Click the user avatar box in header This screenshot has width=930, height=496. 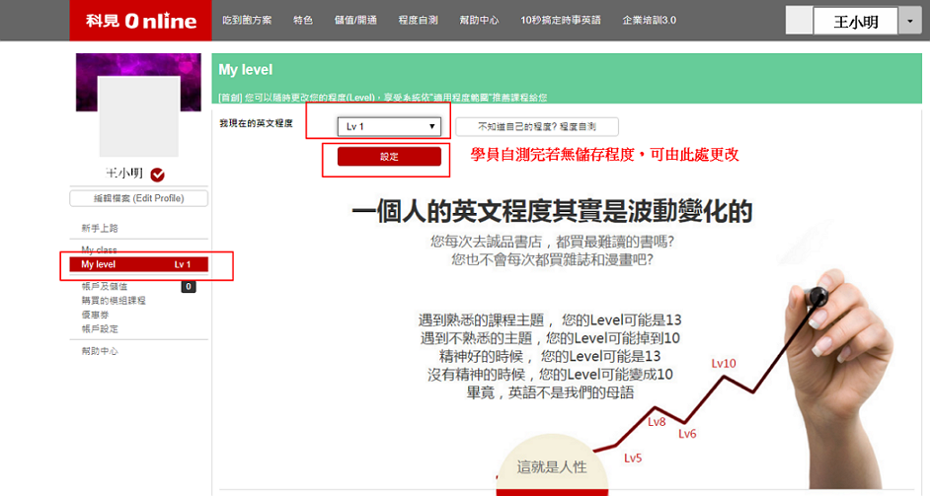pyautogui.click(x=799, y=20)
